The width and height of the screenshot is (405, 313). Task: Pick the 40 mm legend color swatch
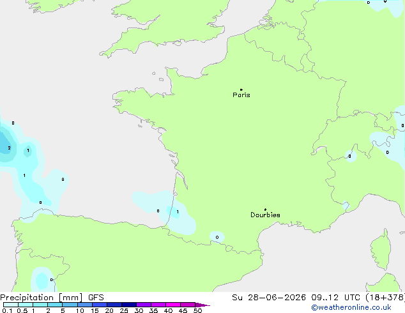(173, 305)
